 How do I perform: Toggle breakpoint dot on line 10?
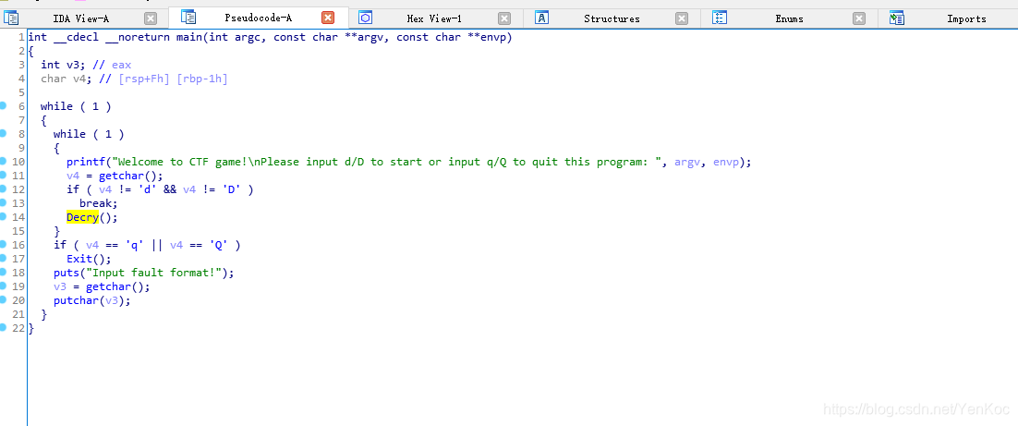tap(4, 161)
